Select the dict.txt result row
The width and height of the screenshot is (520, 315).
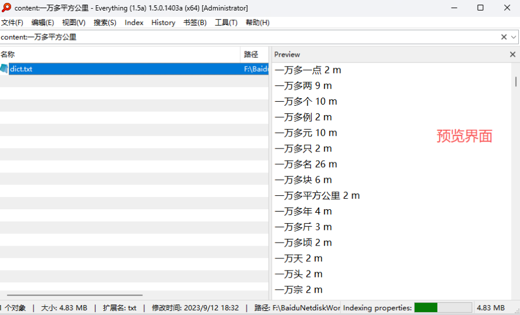134,69
